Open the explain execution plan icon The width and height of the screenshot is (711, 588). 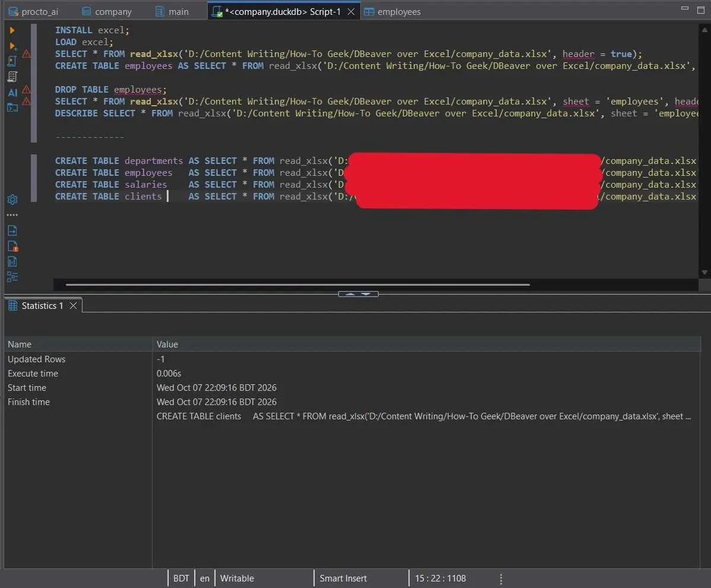click(12, 77)
